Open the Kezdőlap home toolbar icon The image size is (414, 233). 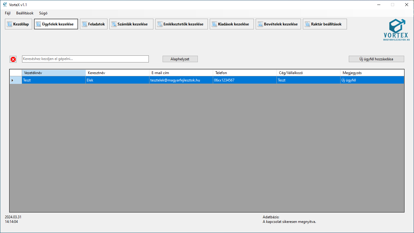pyautogui.click(x=9, y=24)
